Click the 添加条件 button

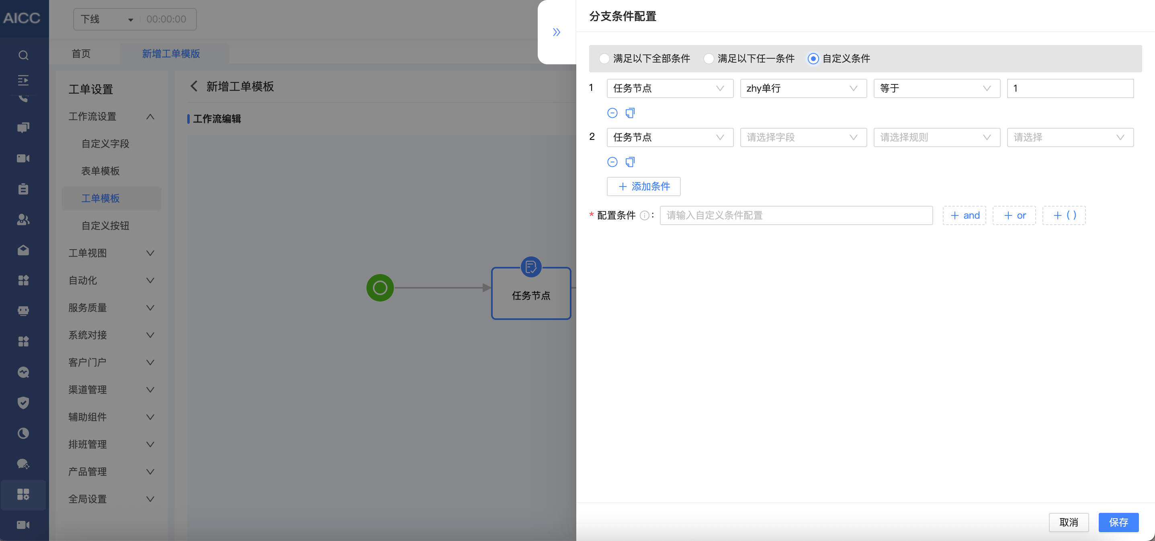tap(643, 186)
